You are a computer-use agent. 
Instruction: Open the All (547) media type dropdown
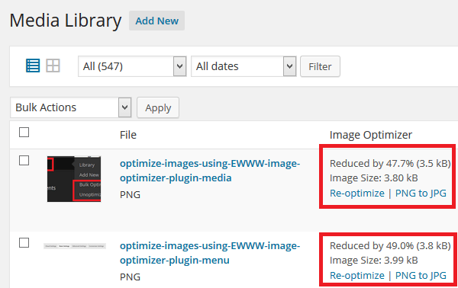(x=132, y=66)
